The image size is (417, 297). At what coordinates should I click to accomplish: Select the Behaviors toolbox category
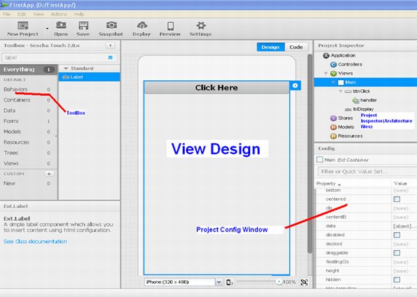click(29, 89)
